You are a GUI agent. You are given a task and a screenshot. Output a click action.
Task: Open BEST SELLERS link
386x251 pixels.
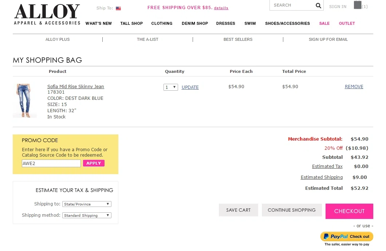click(x=238, y=39)
